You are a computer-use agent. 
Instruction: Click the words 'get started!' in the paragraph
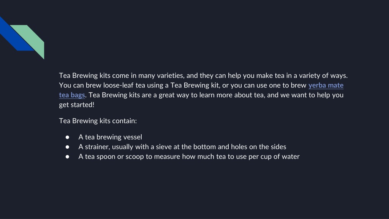(x=77, y=105)
